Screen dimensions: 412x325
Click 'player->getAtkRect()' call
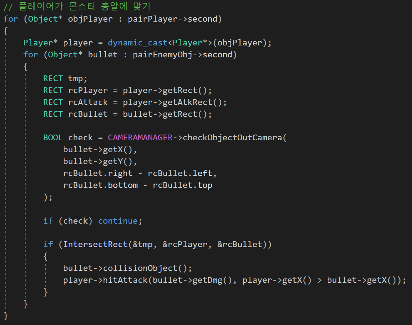click(x=173, y=102)
